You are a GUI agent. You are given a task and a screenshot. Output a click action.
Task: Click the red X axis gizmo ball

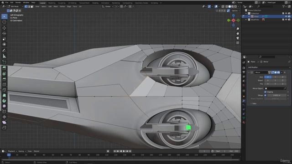233,20
